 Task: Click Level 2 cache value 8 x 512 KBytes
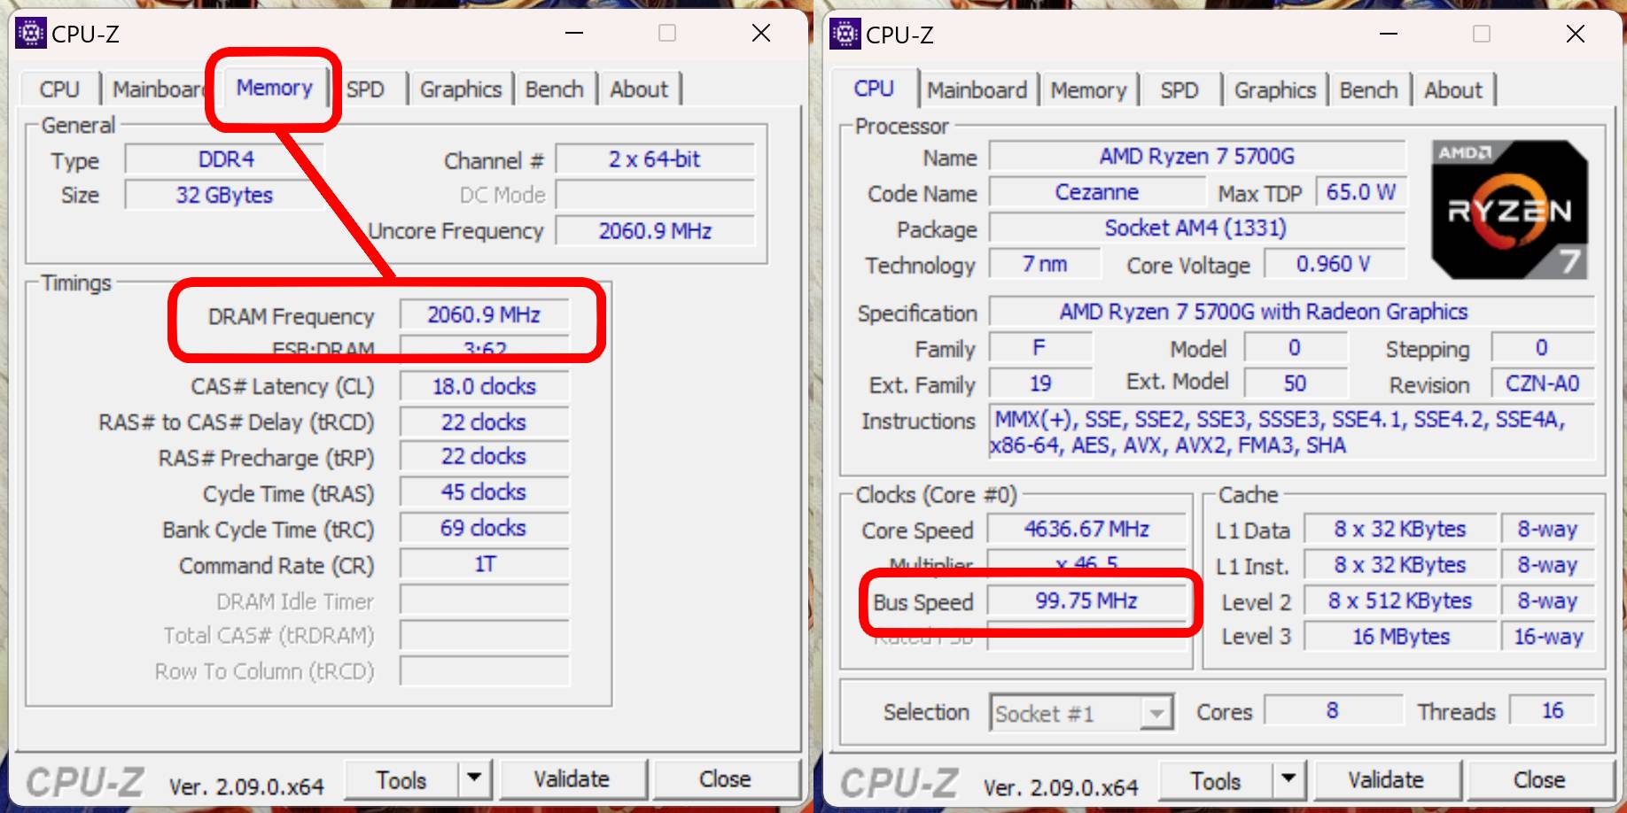pyautogui.click(x=1401, y=601)
